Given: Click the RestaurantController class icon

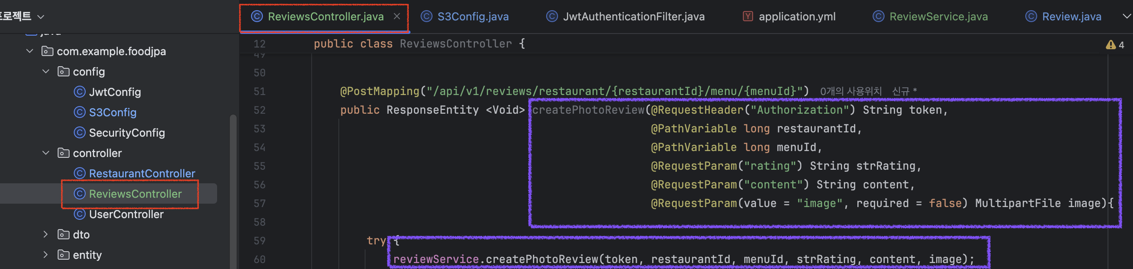Looking at the screenshot, I should coord(80,173).
